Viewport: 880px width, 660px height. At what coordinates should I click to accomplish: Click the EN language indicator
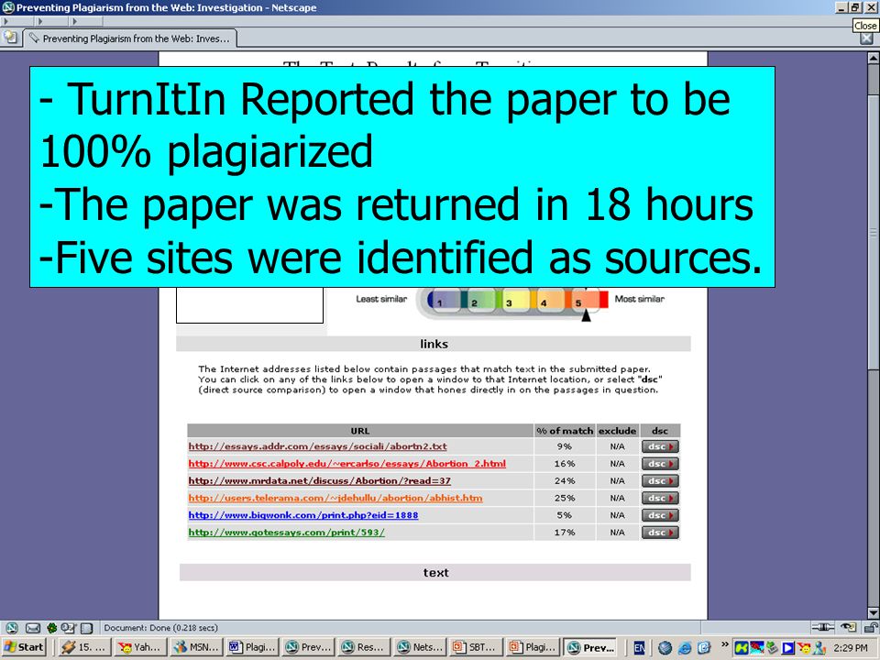639,648
